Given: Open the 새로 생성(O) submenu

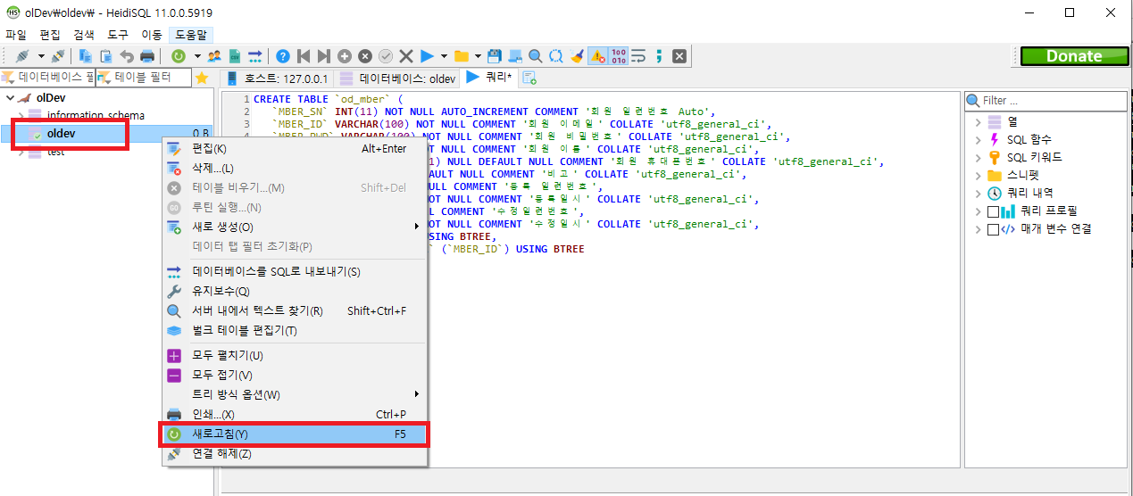Looking at the screenshot, I should coord(295,227).
